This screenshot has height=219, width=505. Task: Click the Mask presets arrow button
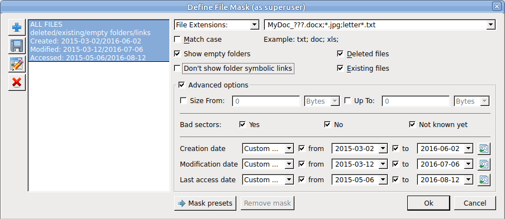(205, 203)
